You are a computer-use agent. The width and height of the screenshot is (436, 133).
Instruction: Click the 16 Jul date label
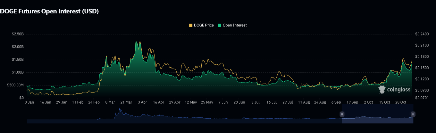[x=271, y=102]
